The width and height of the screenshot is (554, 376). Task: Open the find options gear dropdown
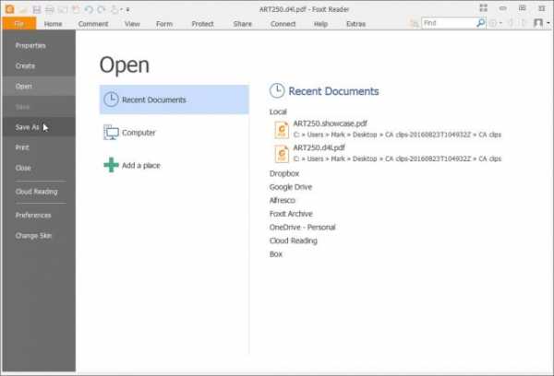[495, 23]
